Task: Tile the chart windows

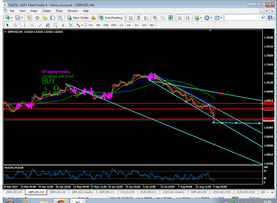Action: (171, 18)
